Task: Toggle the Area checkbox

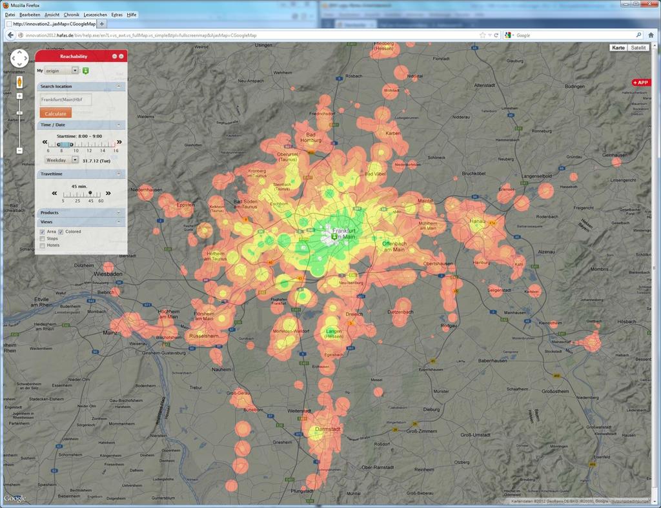Action: [42, 232]
